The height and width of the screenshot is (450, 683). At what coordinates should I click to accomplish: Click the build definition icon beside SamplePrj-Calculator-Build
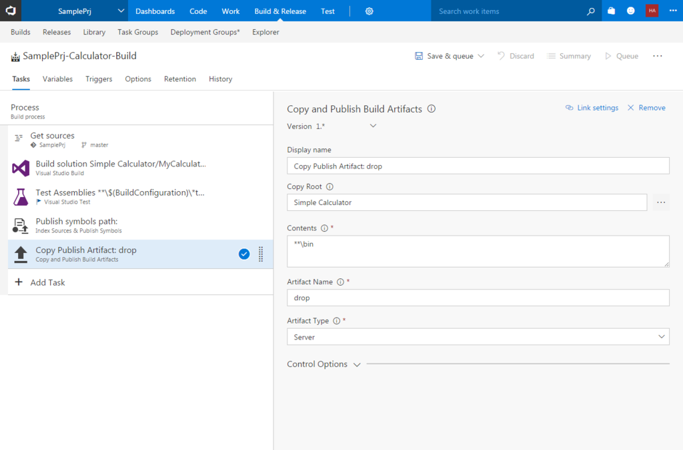tap(15, 57)
